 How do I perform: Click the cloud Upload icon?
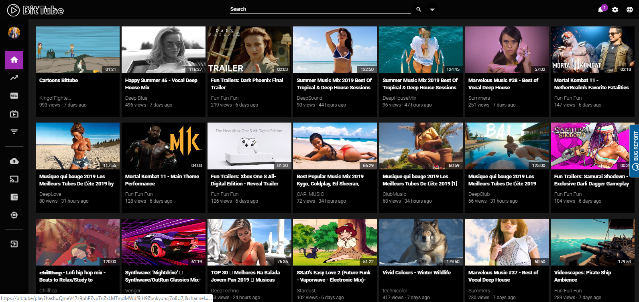[x=14, y=161]
